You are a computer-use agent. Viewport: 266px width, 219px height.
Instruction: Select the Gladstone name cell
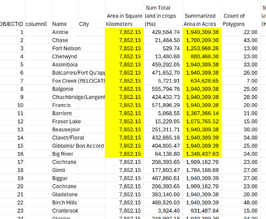pos(65,195)
